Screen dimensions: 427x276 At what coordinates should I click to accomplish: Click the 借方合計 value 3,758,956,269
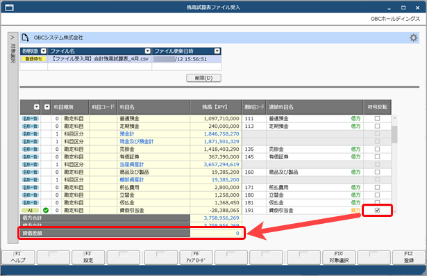pos(221,218)
